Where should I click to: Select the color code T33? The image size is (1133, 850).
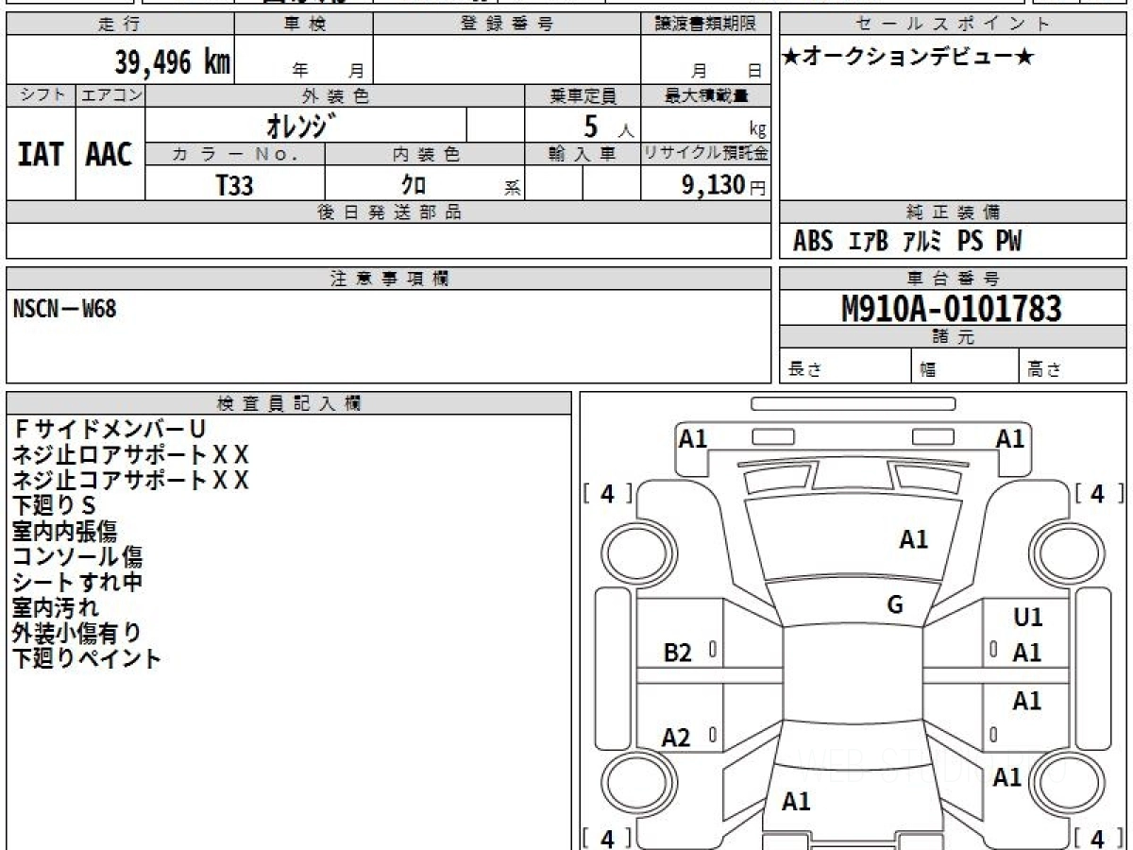234,185
